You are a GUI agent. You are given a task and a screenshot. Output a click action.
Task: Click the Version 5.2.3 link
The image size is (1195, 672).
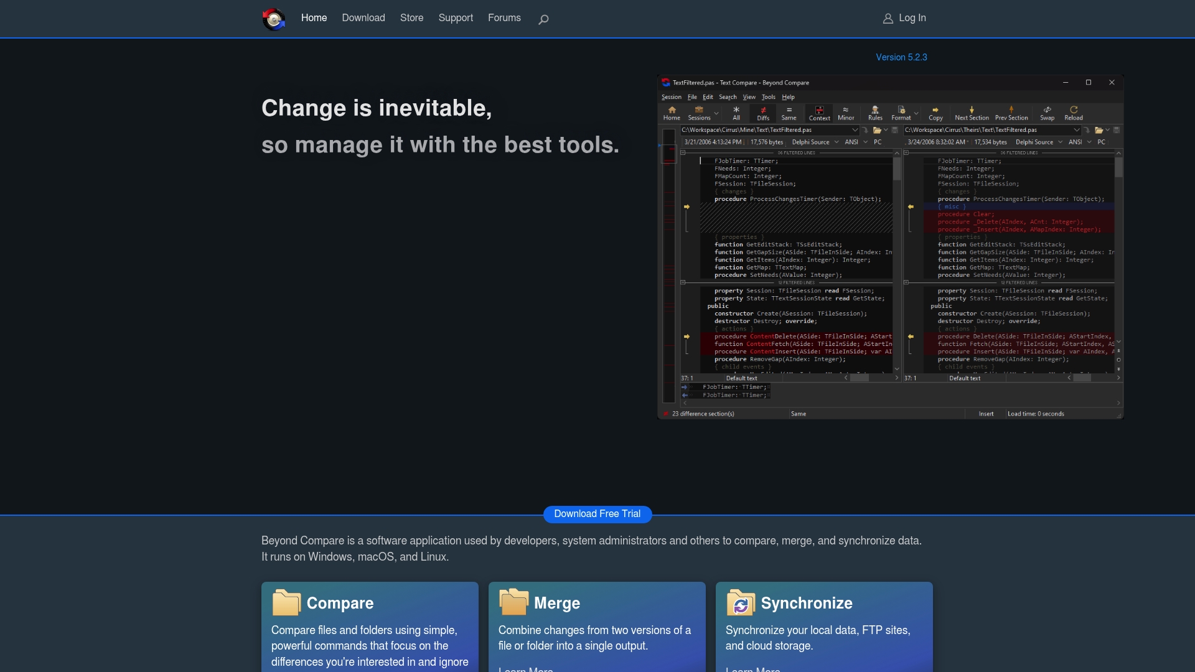901,57
